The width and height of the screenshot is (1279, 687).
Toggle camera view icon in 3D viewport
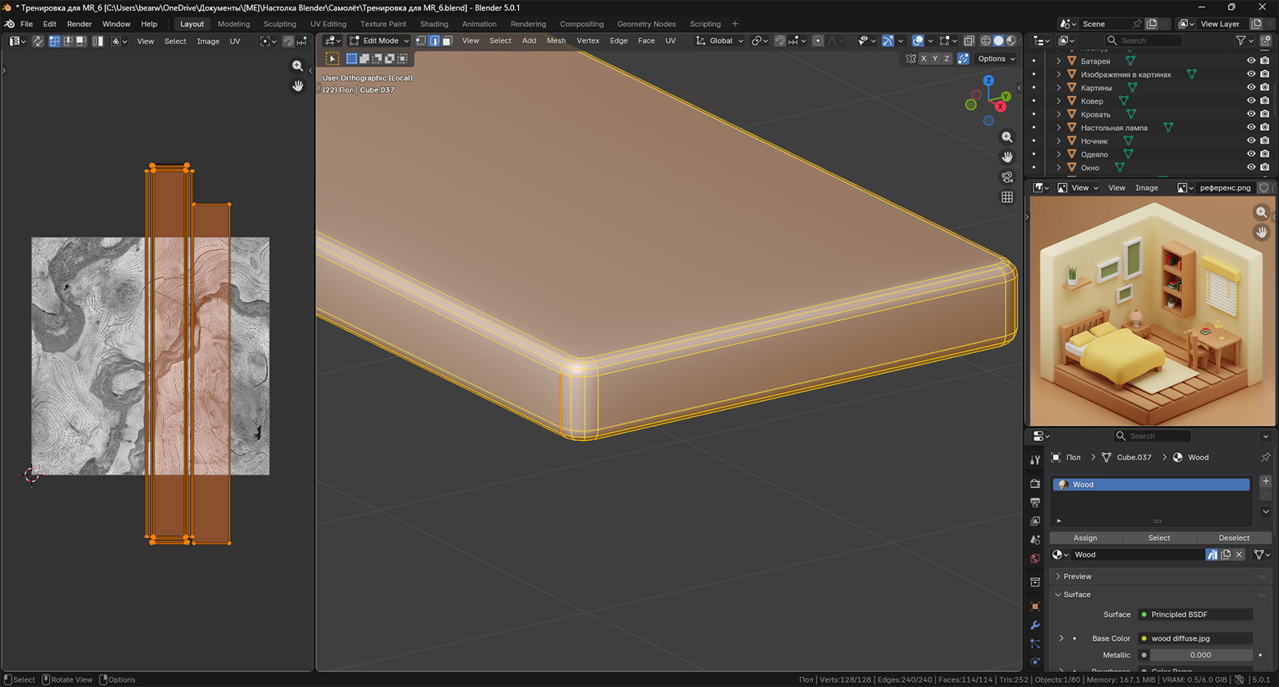pos(1007,177)
